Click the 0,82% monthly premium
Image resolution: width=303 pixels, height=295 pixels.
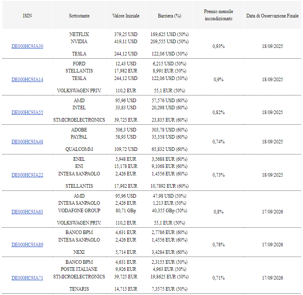(219, 112)
